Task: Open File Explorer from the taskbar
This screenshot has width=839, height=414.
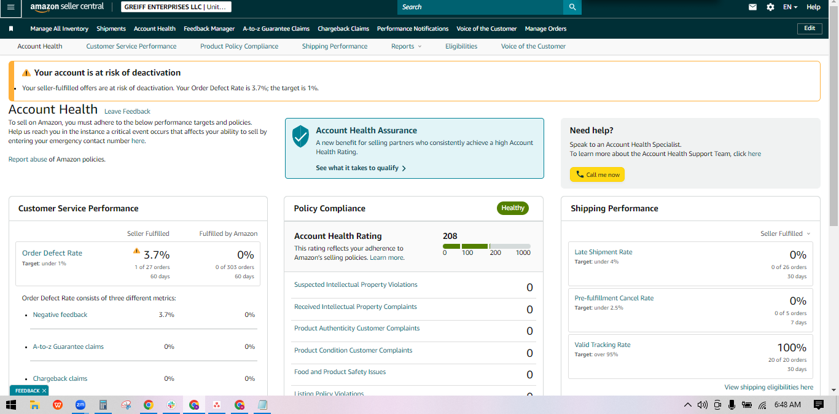Action: [35, 405]
